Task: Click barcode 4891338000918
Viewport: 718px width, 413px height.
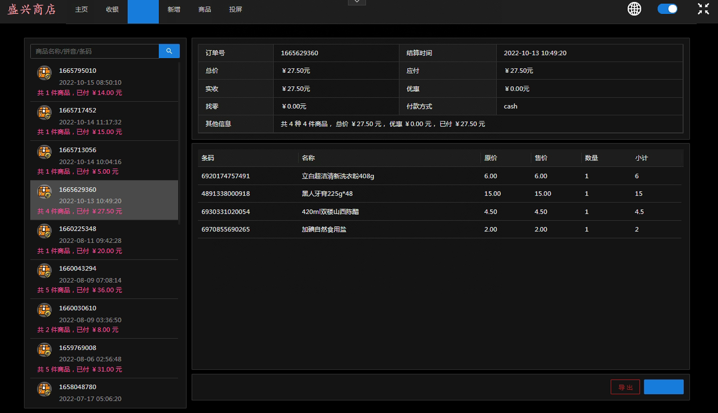Action: (226, 193)
